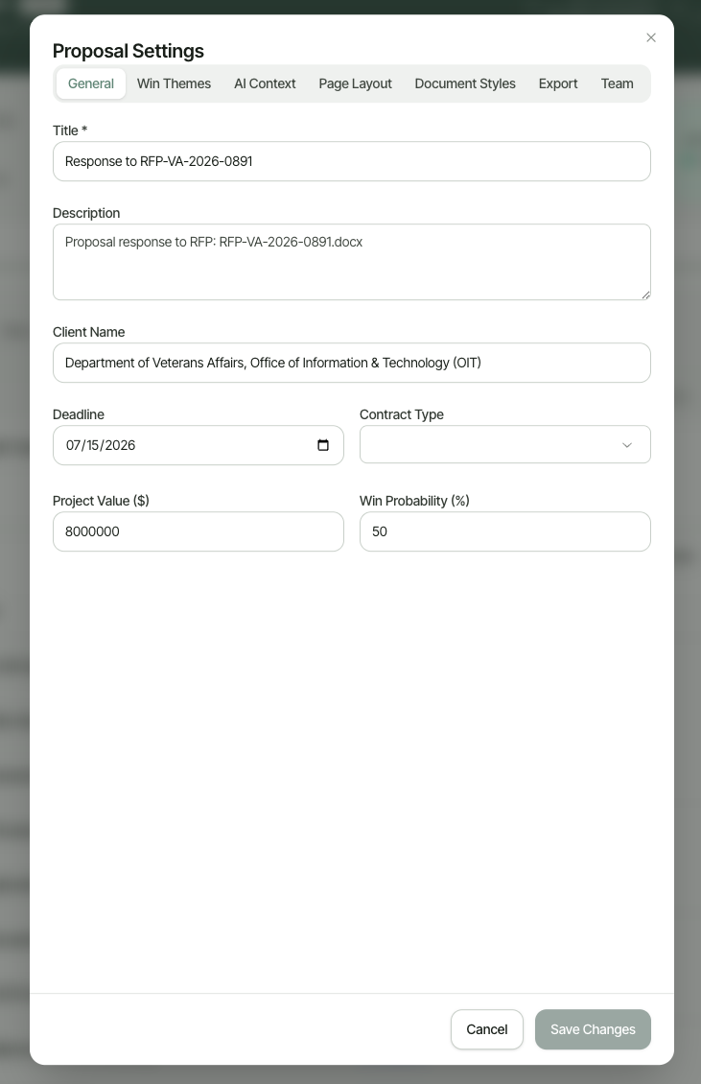The height and width of the screenshot is (1084, 701).
Task: Edit the Project Value field
Action: click(x=198, y=531)
